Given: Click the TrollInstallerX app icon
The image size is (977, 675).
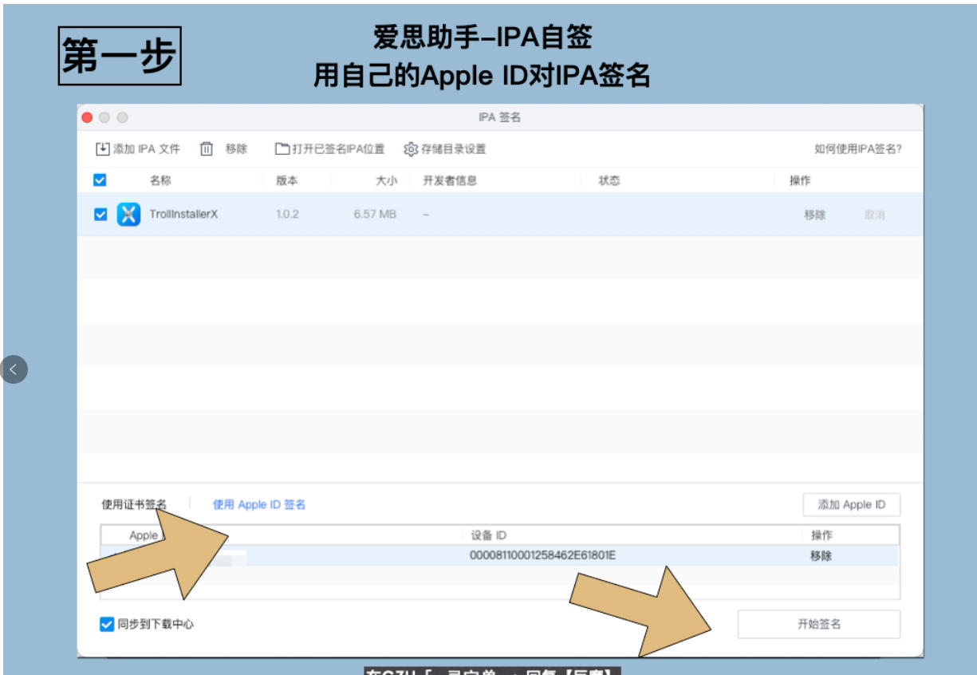Looking at the screenshot, I should [129, 215].
